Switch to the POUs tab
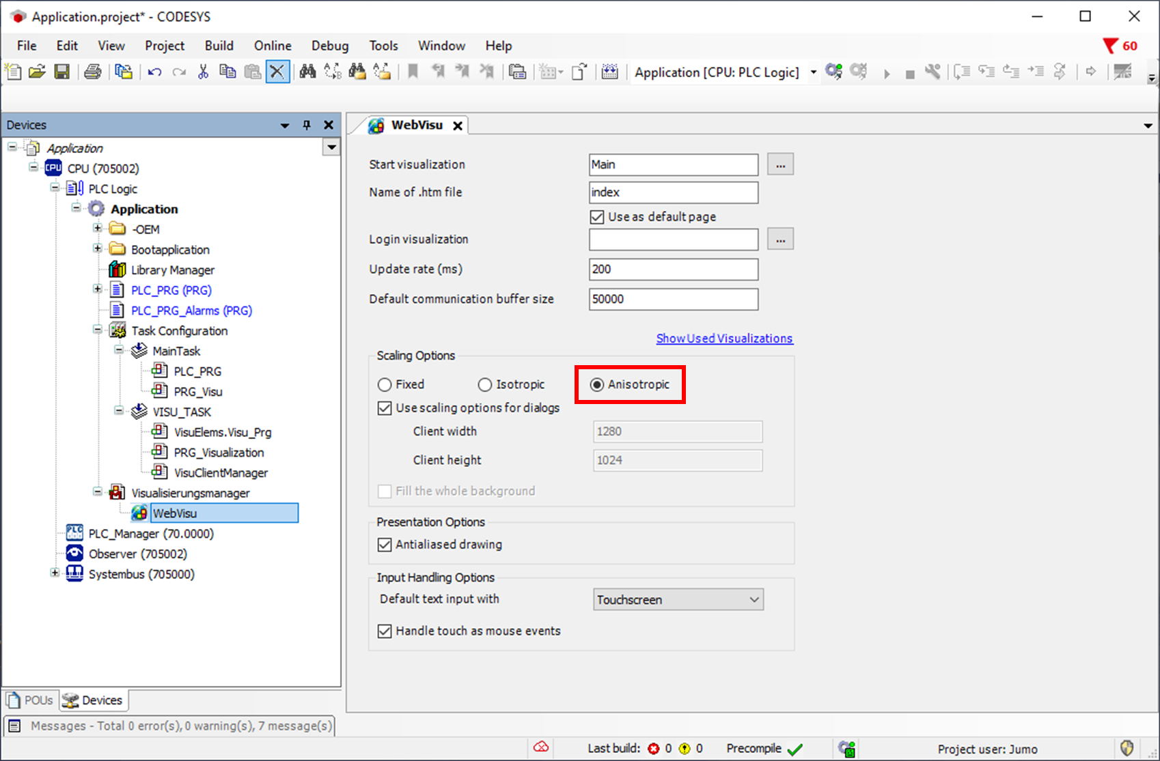This screenshot has height=761, width=1160. click(31, 700)
